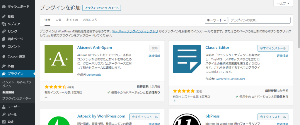Switch to the 注目 tab
300x125 pixels.
coord(47,20)
